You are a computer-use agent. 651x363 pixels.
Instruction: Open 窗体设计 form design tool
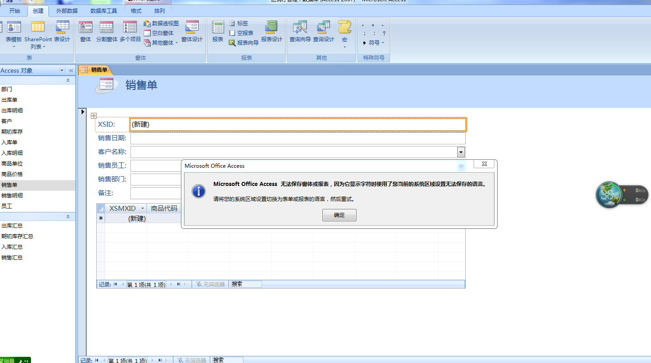pos(192,31)
